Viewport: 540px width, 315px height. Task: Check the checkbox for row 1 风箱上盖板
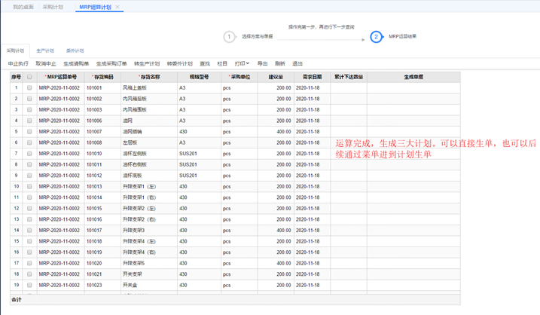[x=29, y=88]
